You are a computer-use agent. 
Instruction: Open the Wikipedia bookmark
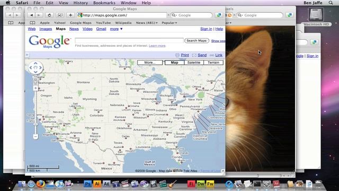(x=123, y=23)
